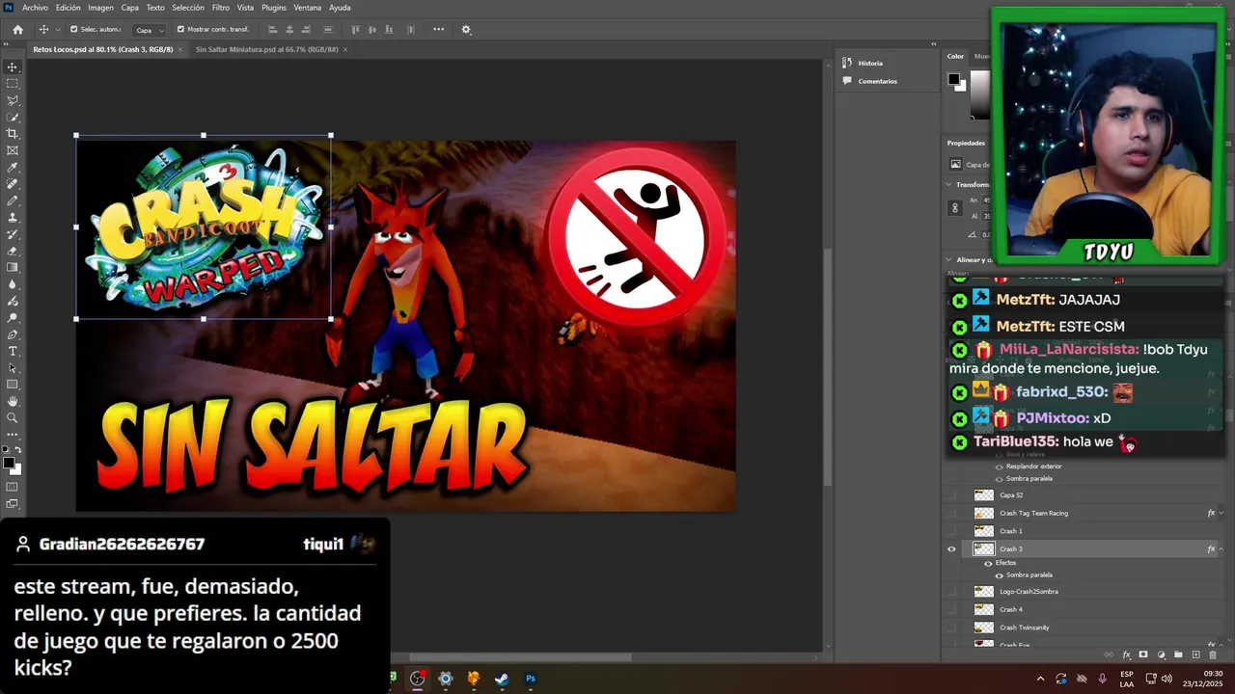Select the Gradient tool
Image resolution: width=1235 pixels, height=694 pixels.
(13, 268)
